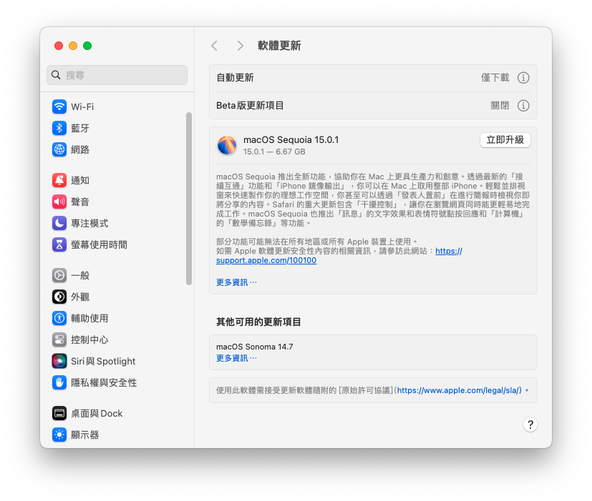Go forward with the right chevron

tap(240, 46)
